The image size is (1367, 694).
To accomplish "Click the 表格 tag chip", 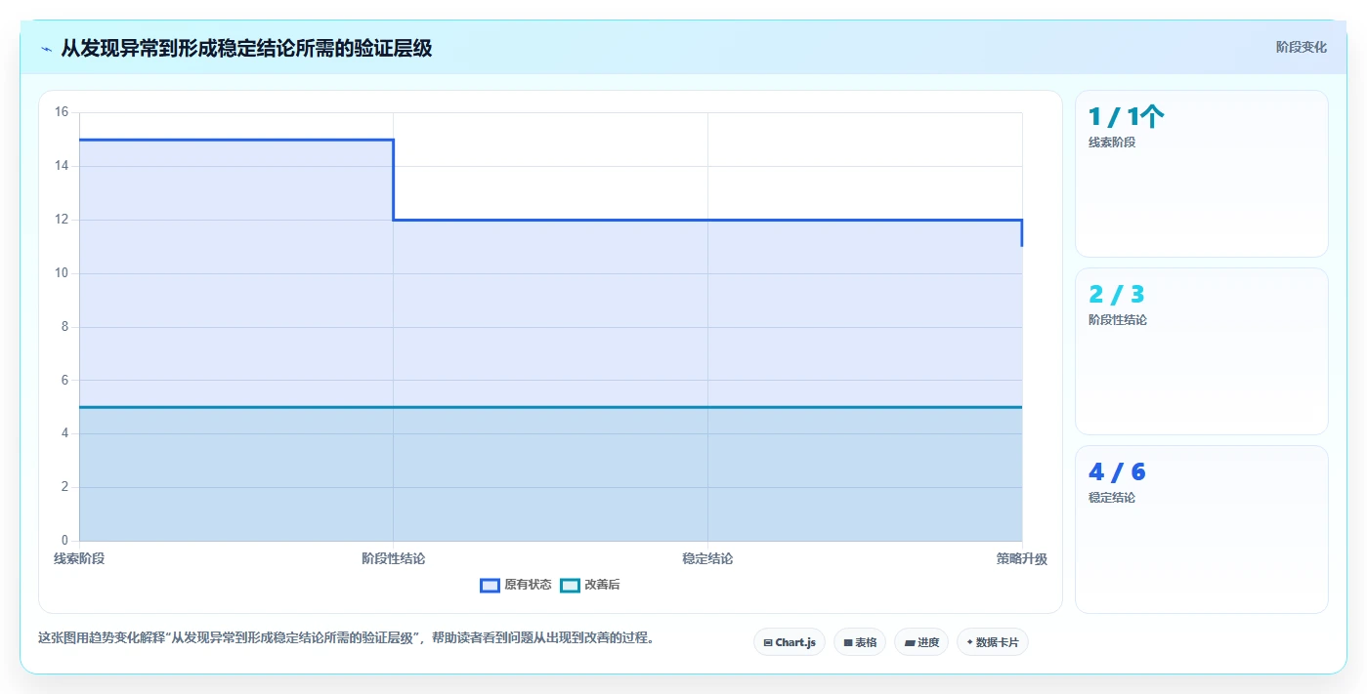I will click(860, 642).
